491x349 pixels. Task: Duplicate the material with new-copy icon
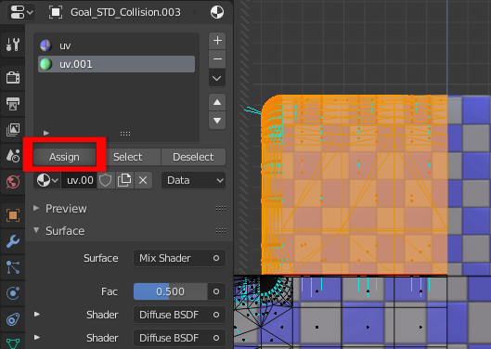point(124,180)
